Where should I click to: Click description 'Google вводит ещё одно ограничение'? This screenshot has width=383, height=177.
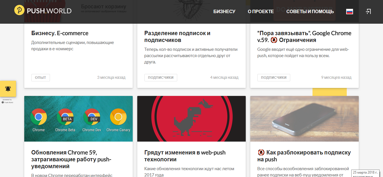click(303, 53)
